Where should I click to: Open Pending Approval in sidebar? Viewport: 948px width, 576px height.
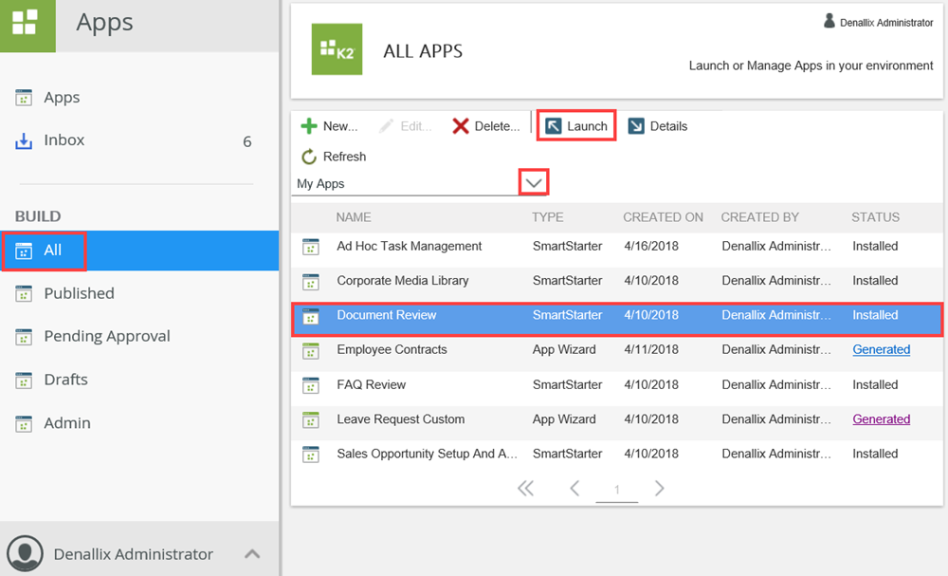click(x=106, y=336)
